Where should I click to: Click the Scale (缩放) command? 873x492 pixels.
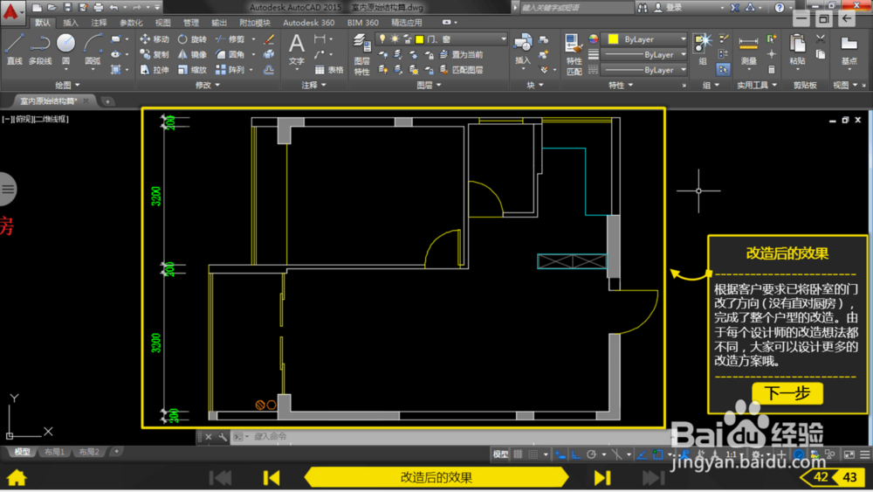tap(192, 70)
